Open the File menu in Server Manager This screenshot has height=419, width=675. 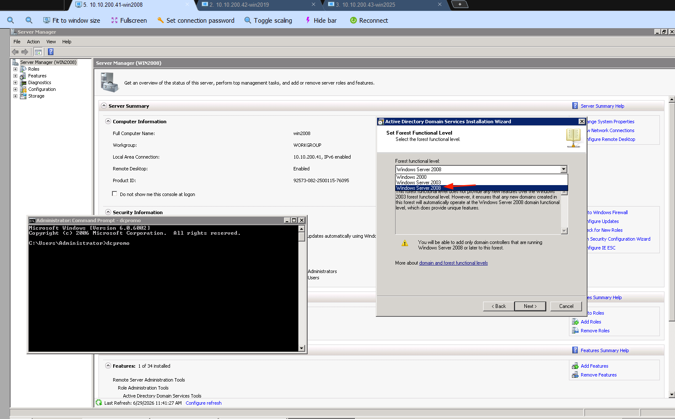pyautogui.click(x=17, y=42)
